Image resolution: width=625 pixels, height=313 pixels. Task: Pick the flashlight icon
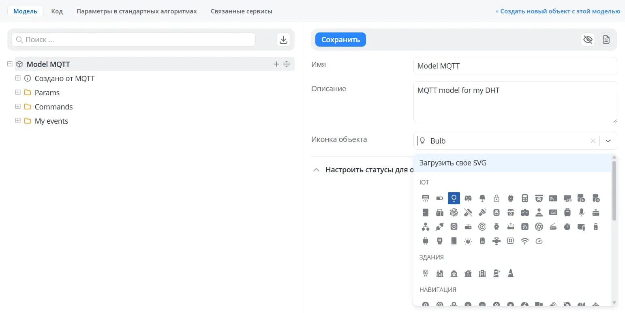(x=482, y=212)
